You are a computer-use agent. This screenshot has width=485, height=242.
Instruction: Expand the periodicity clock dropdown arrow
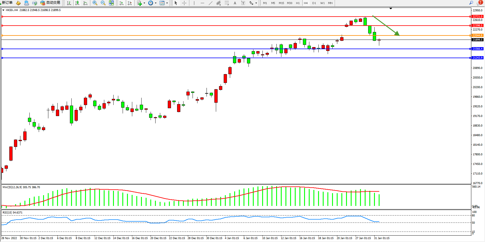[x=156, y=3]
